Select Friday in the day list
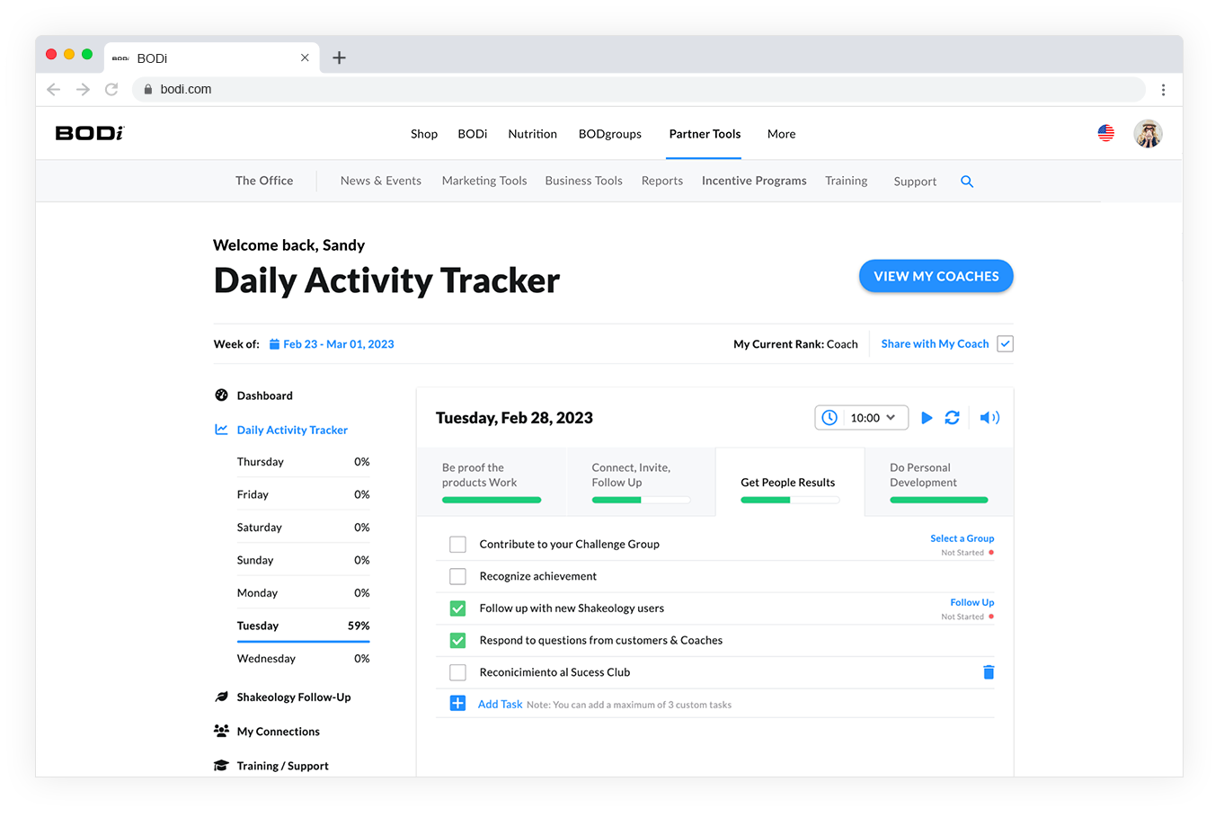The height and width of the screenshot is (817, 1224). pyautogui.click(x=304, y=494)
